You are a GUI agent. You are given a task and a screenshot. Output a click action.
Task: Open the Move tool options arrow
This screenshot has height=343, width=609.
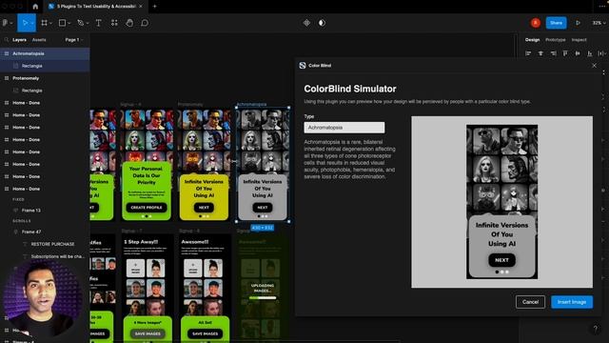32,23
